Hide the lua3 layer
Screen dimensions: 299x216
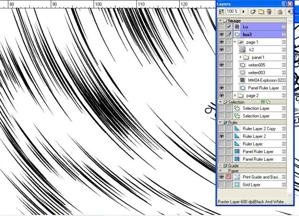point(222,34)
